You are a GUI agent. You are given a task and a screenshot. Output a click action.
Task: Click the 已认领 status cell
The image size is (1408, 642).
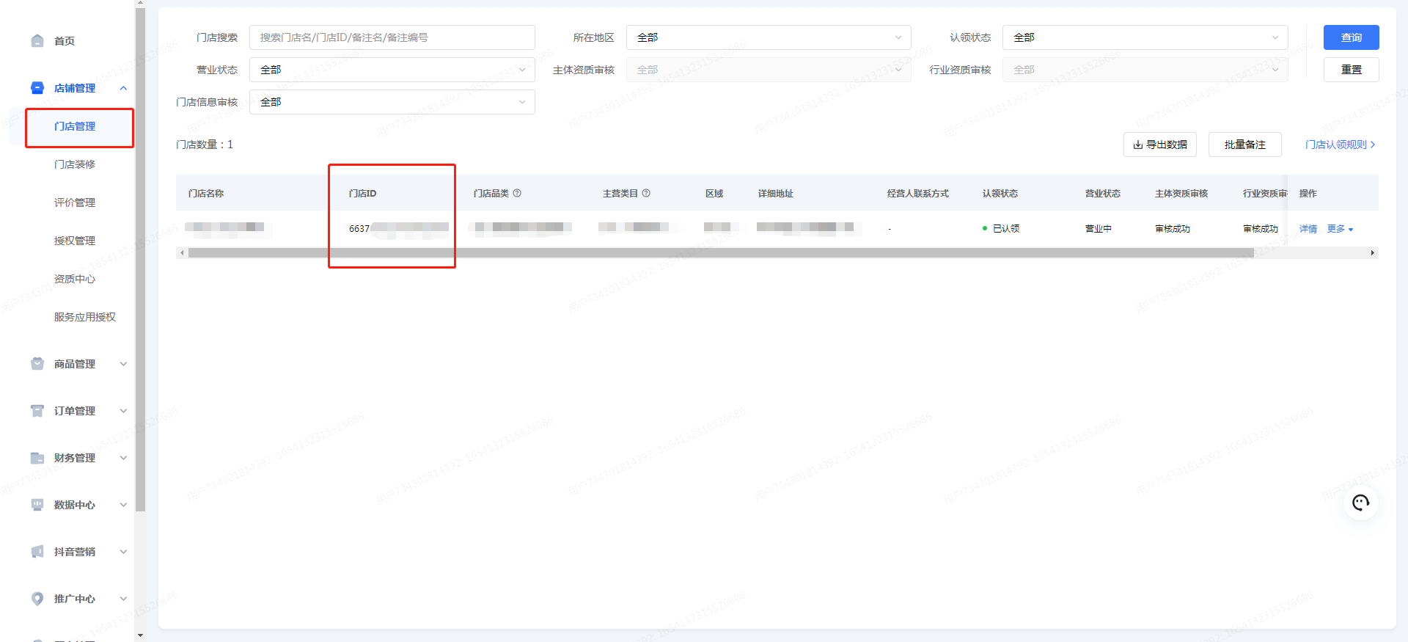(1001, 229)
